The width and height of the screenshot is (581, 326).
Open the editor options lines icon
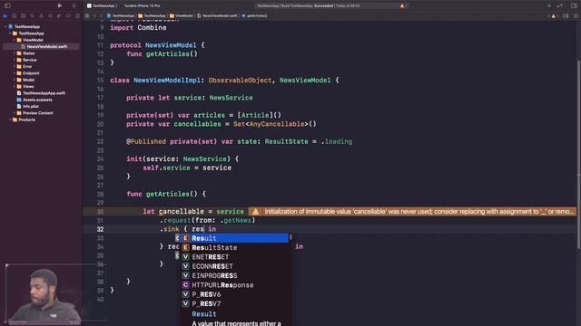(x=566, y=16)
